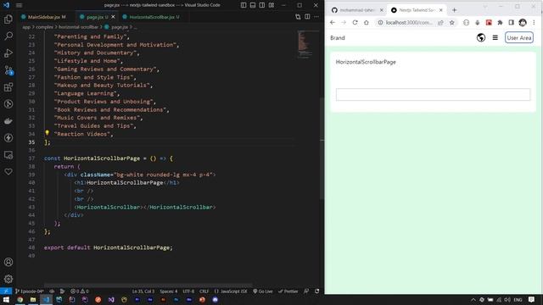This screenshot has height=305, width=543.
Task: Open the Customize Layout icon
Action: click(271, 5)
